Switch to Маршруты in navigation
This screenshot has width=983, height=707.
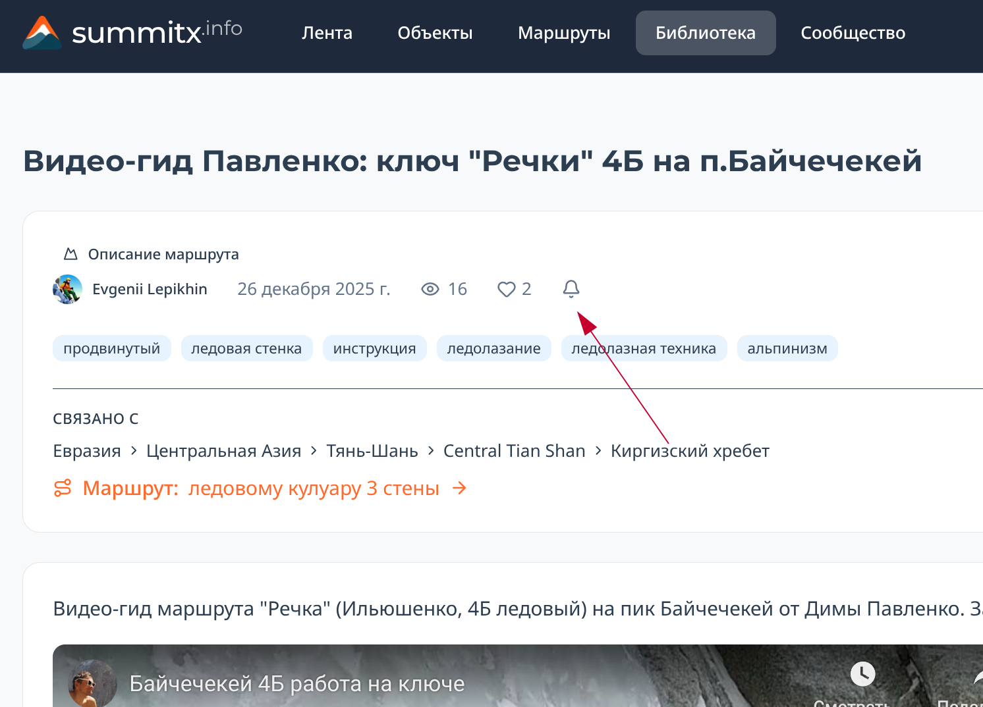(x=564, y=33)
